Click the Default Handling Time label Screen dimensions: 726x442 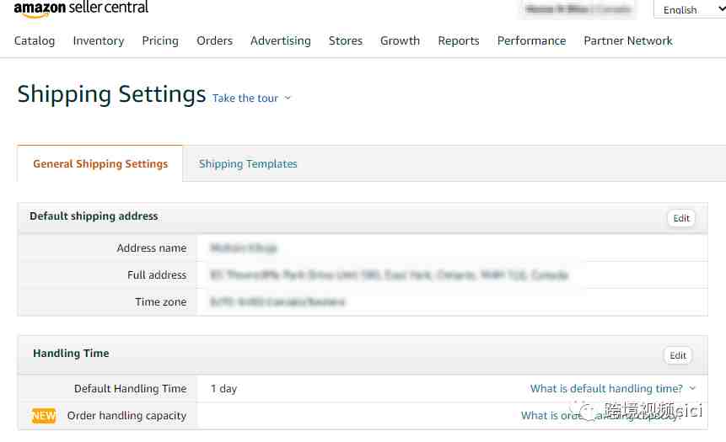130,389
